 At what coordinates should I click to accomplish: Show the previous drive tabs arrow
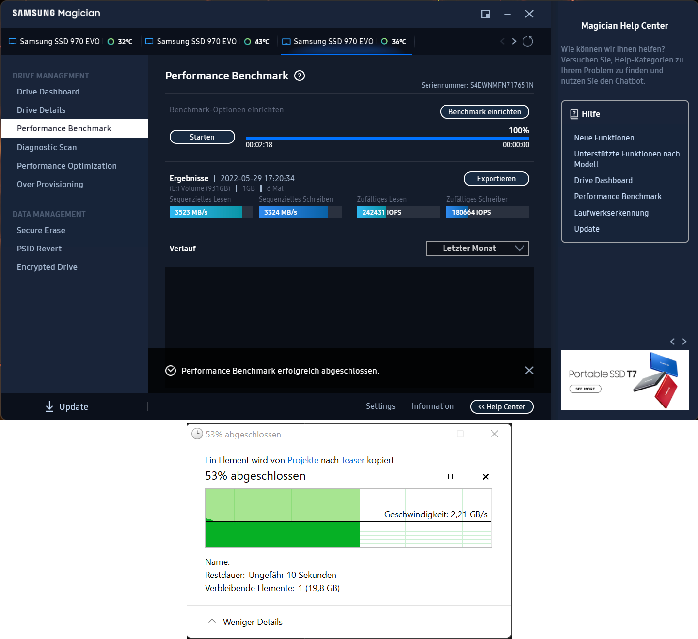pyautogui.click(x=502, y=41)
